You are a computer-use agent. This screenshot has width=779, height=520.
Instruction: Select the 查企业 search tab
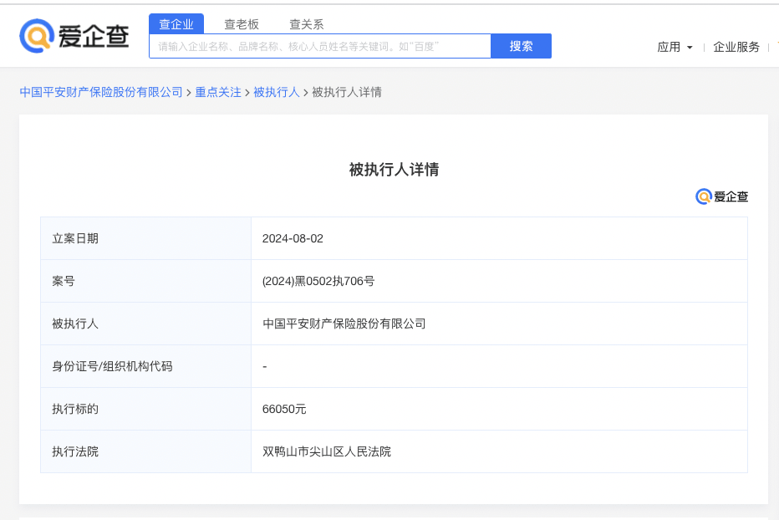pos(176,24)
